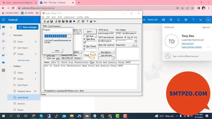Viewport: 212px width, 119px height.
Task: Open Mail module in Outlook left rail
Action: coord(3,27)
